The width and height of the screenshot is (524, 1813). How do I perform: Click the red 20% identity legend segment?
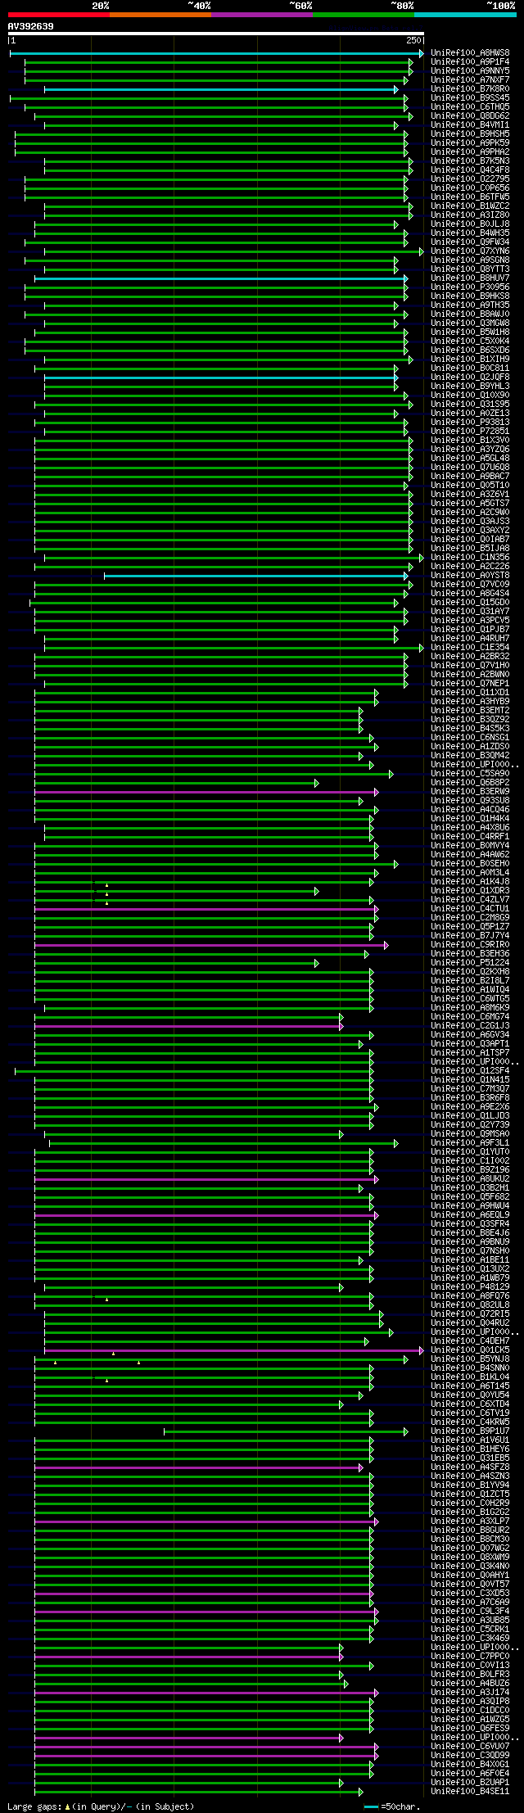pos(58,15)
